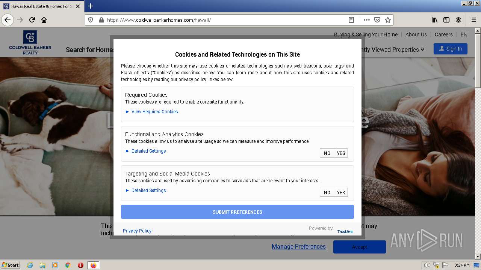Select YES for Targeting and Social Media Cookies
This screenshot has width=481, height=270.
click(x=341, y=192)
